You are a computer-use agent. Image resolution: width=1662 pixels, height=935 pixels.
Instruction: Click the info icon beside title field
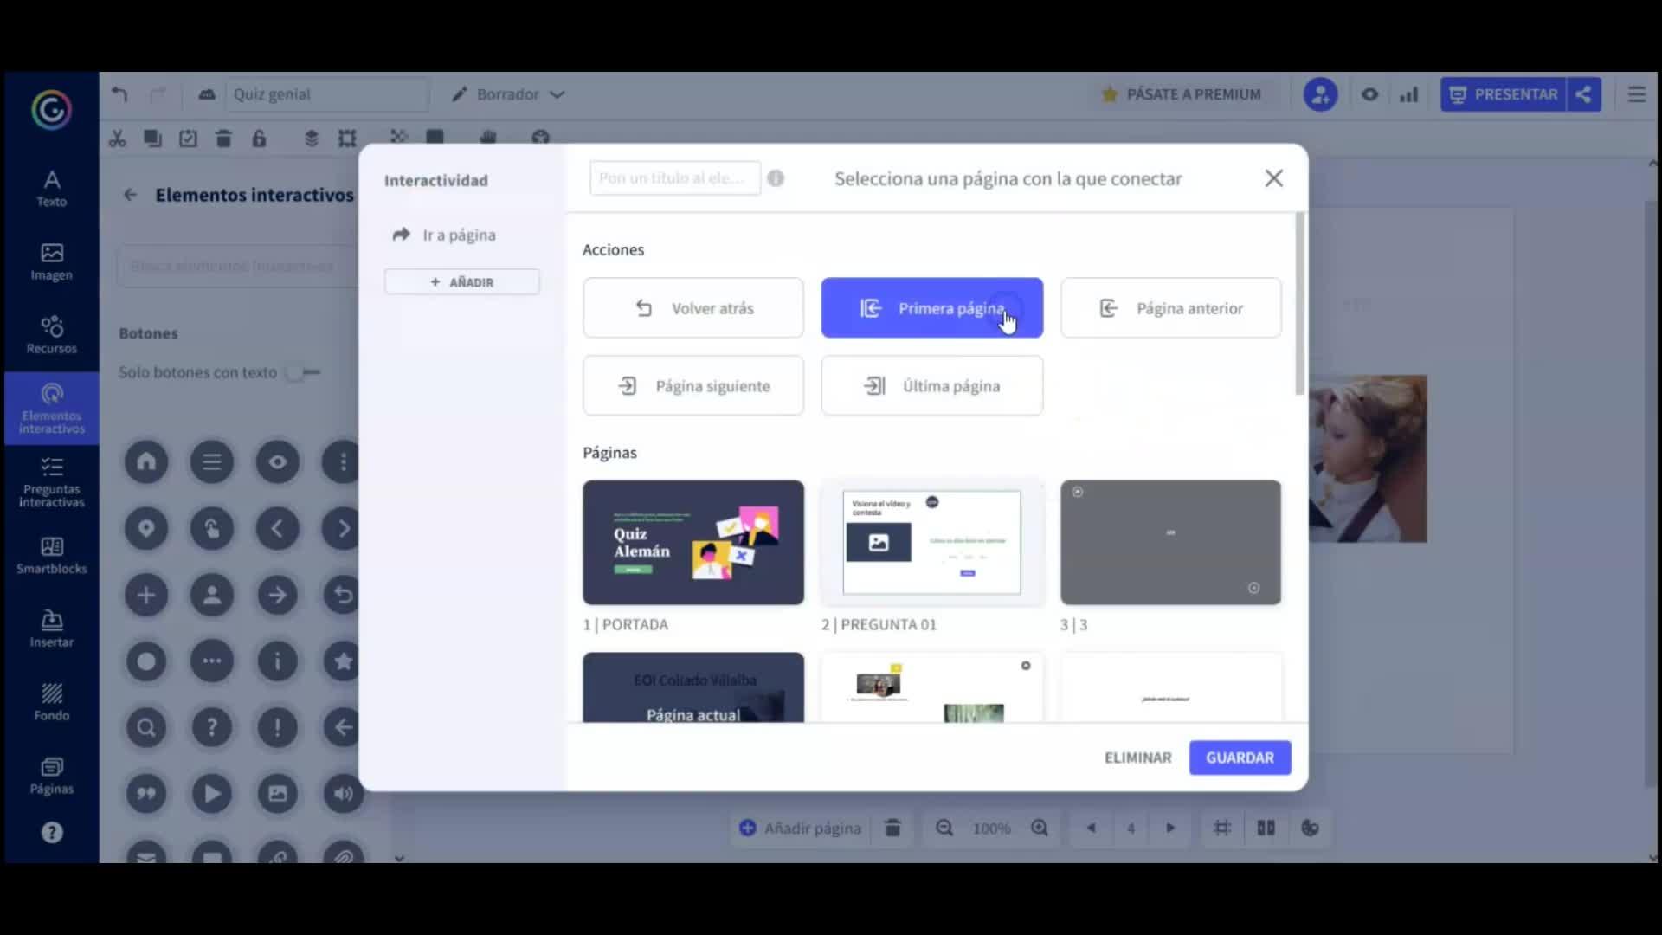click(x=776, y=178)
